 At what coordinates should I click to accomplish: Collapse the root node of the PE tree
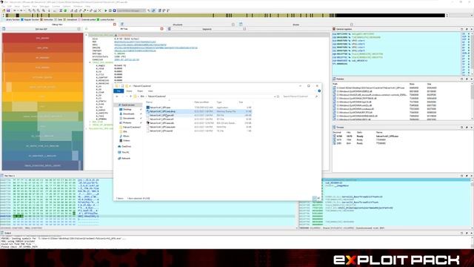point(86,35)
